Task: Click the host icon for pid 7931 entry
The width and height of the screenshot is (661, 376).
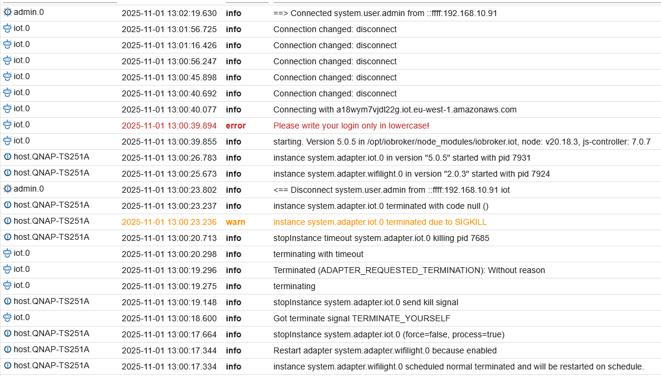Action: click(8, 156)
